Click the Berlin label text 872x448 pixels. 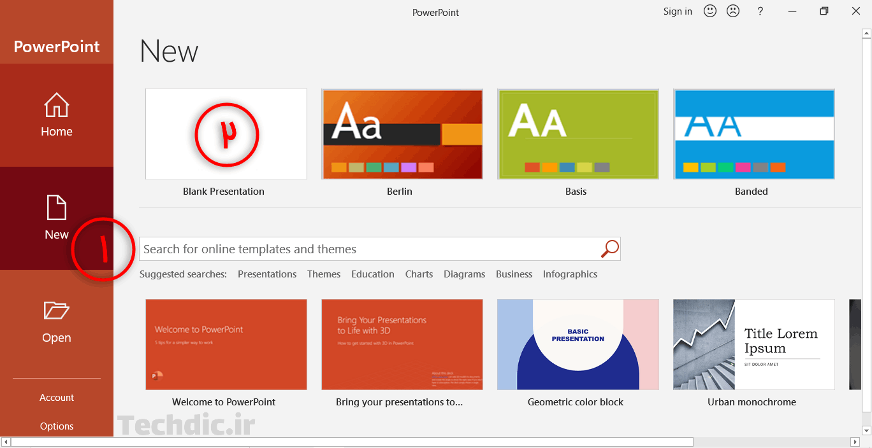(400, 192)
